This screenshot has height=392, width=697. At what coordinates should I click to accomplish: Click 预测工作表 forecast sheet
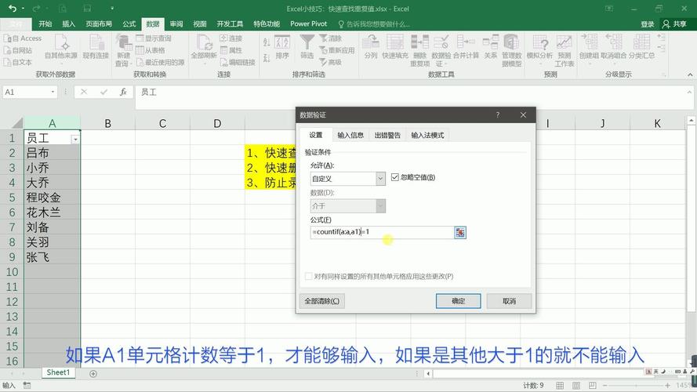pos(564,50)
